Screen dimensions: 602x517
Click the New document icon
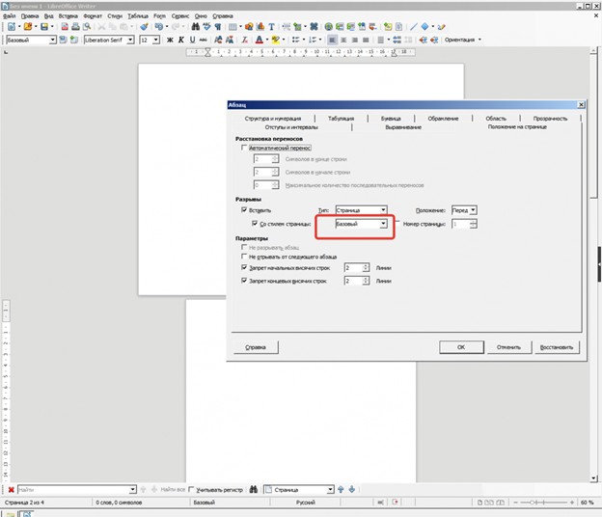[x=12, y=26]
